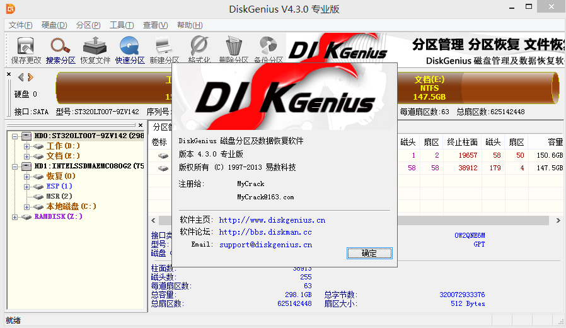Click the drive icon beside MSR(2)
This screenshot has height=328, width=566.
coord(38,197)
